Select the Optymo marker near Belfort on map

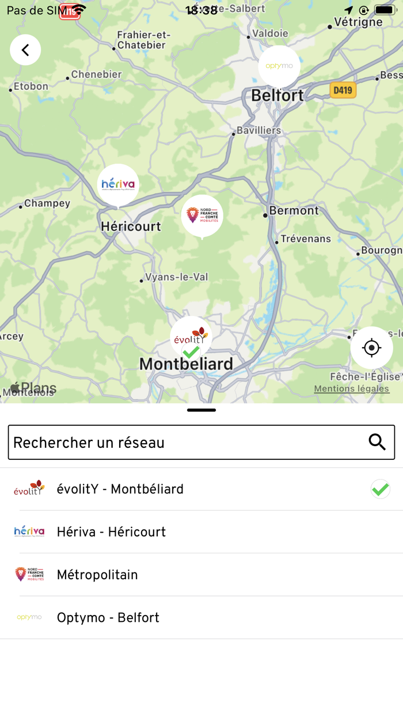279,65
